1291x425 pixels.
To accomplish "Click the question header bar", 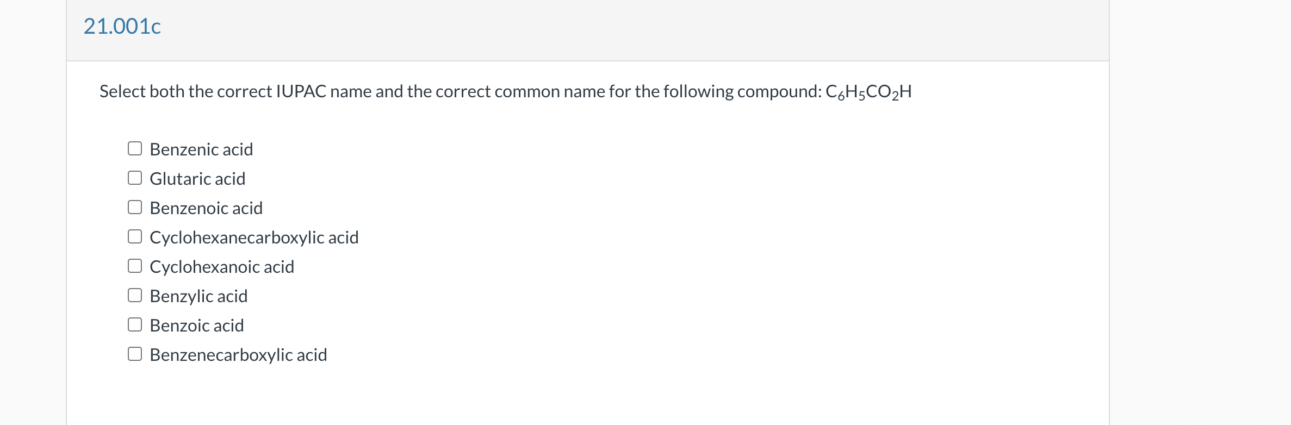I will click(587, 30).
